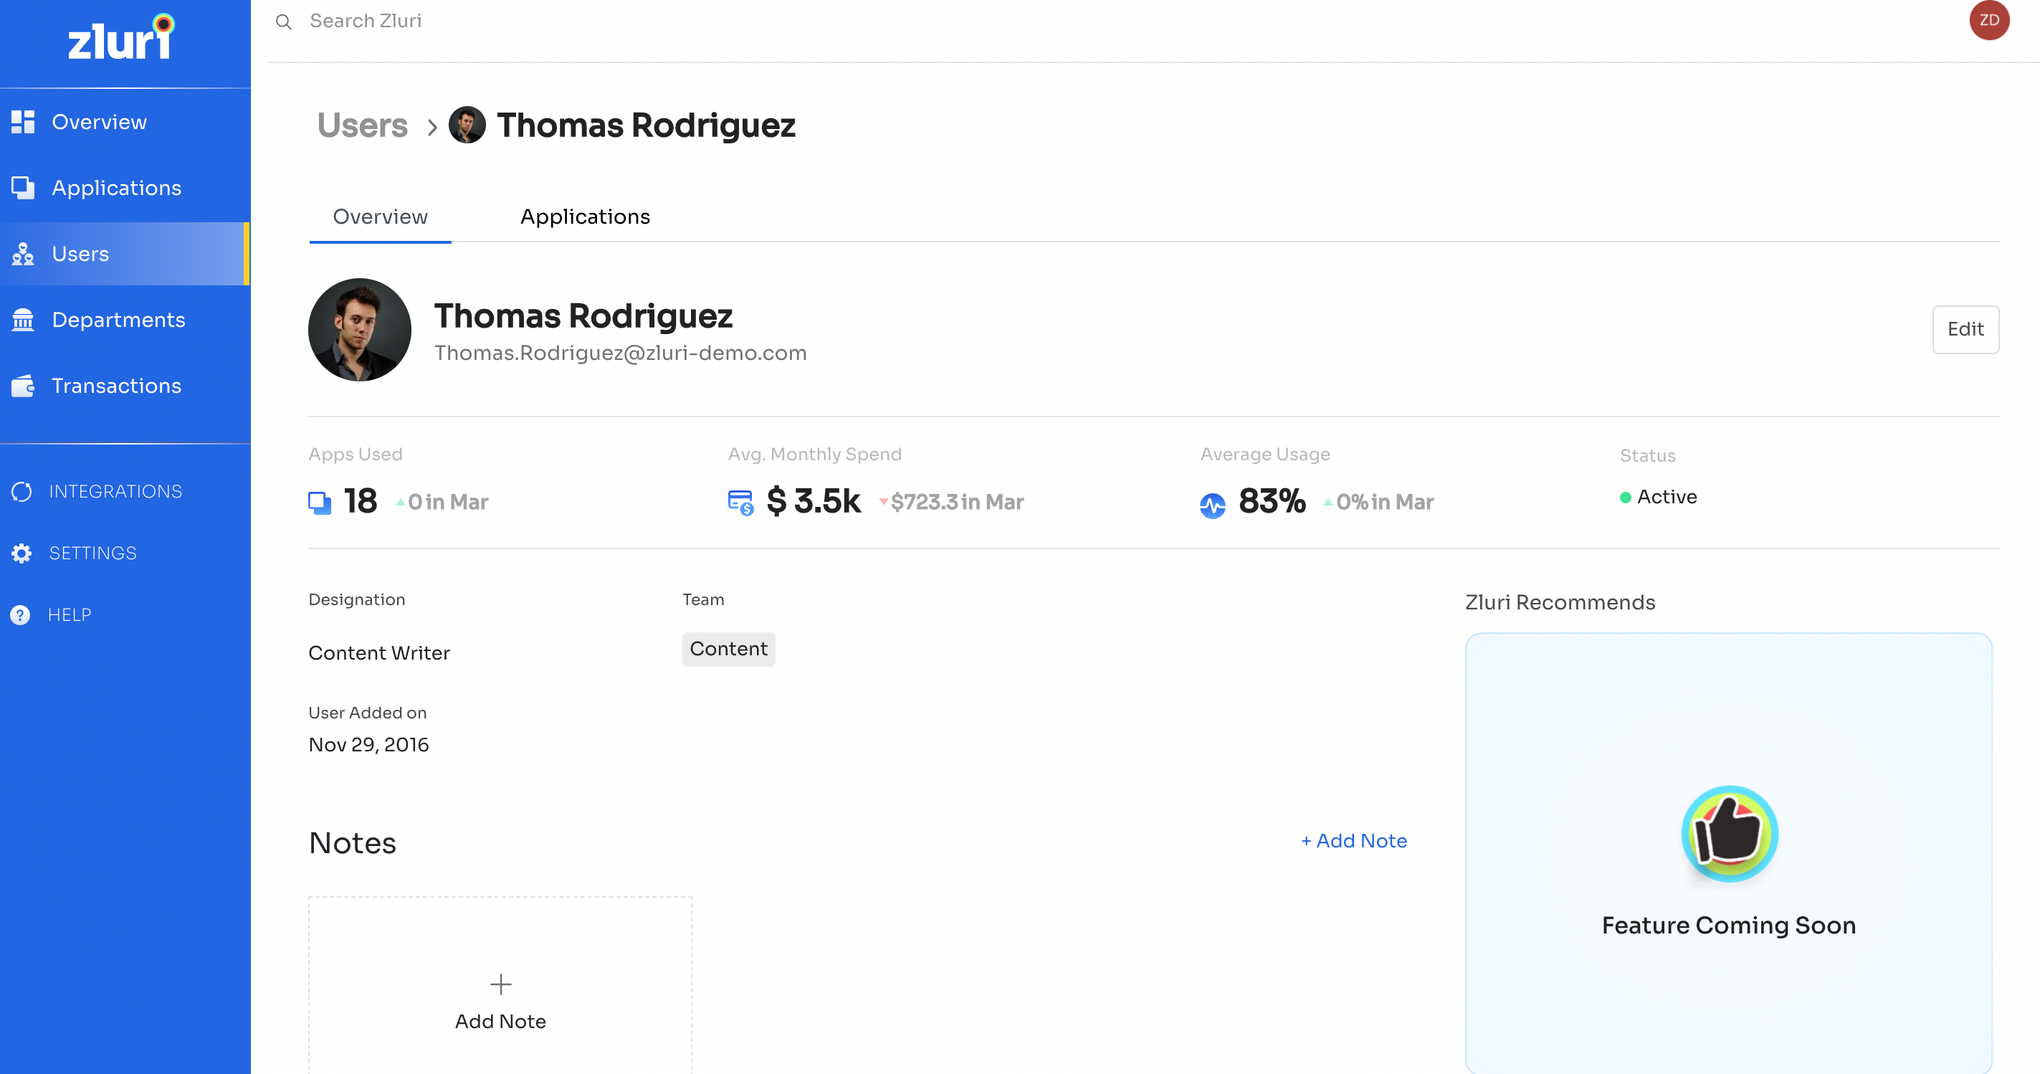Viewport: 2040px width, 1074px height.
Task: Click the blue + Add Note link
Action: click(1353, 841)
